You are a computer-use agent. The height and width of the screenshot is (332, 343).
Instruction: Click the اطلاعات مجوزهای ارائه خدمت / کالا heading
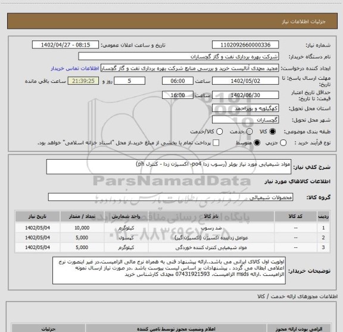298,296
